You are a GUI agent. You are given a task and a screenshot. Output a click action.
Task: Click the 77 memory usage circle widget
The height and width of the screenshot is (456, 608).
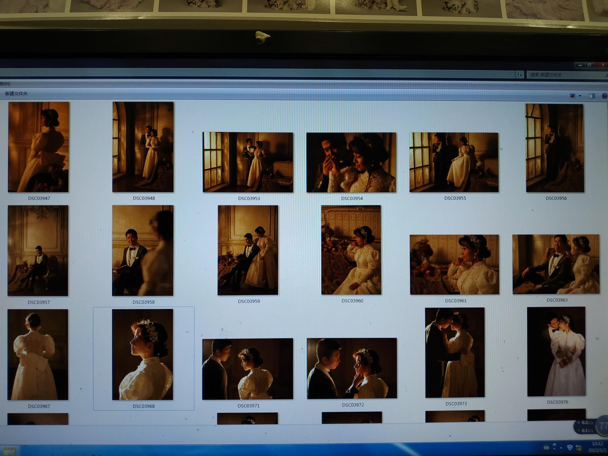coord(602,425)
